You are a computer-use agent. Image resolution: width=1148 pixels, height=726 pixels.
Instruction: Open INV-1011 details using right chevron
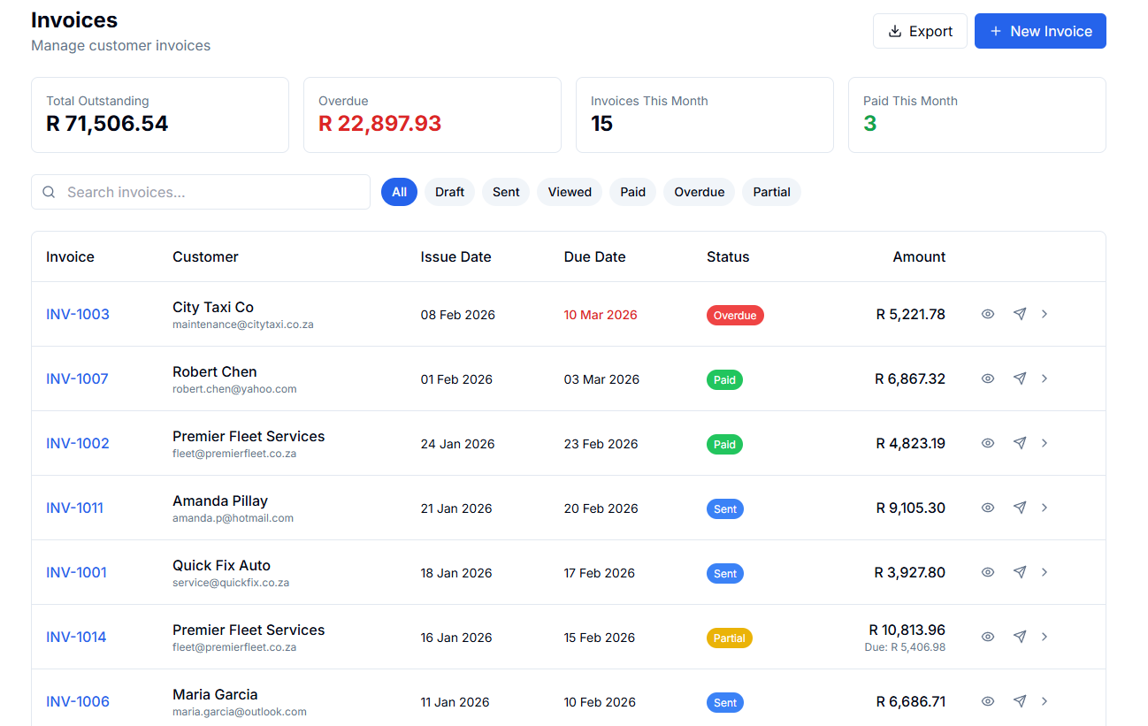click(1045, 508)
